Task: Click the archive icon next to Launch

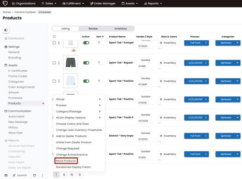Action: [35, 175]
